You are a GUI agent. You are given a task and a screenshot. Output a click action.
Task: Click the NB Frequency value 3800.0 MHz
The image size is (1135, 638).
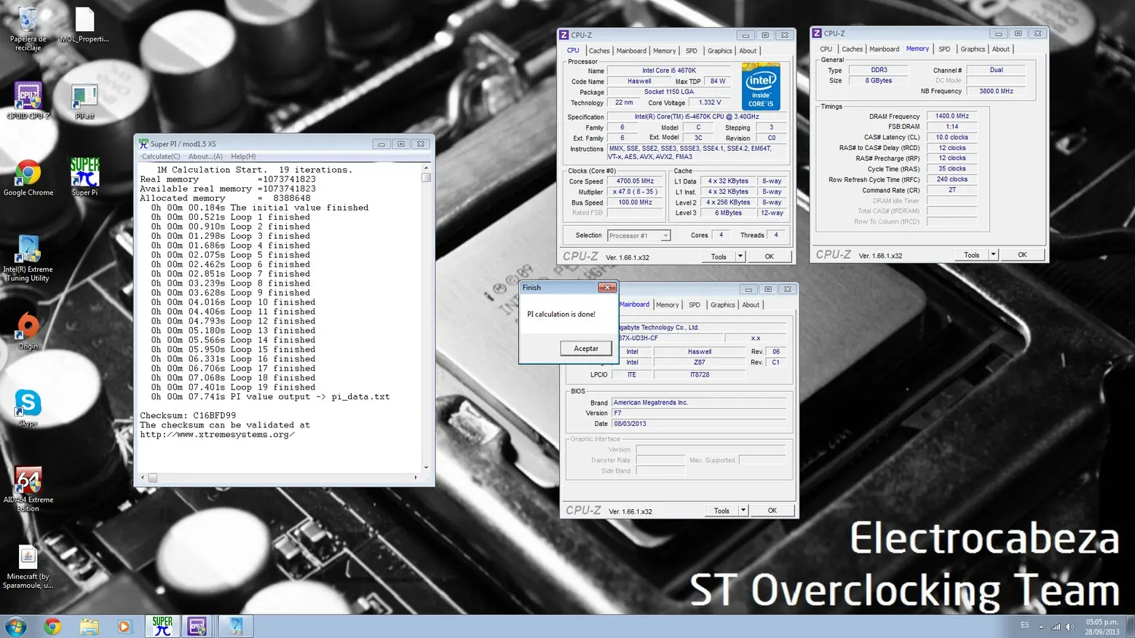tap(996, 91)
